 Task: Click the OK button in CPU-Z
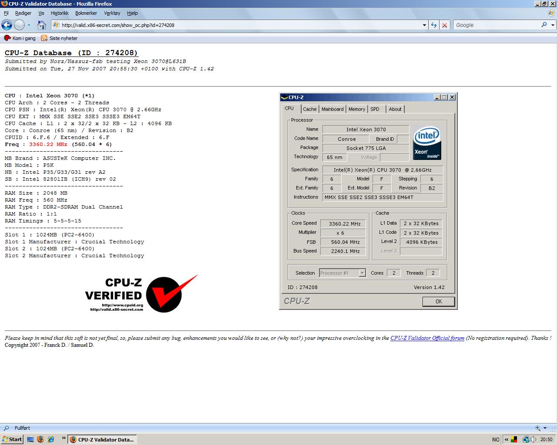coord(439,302)
